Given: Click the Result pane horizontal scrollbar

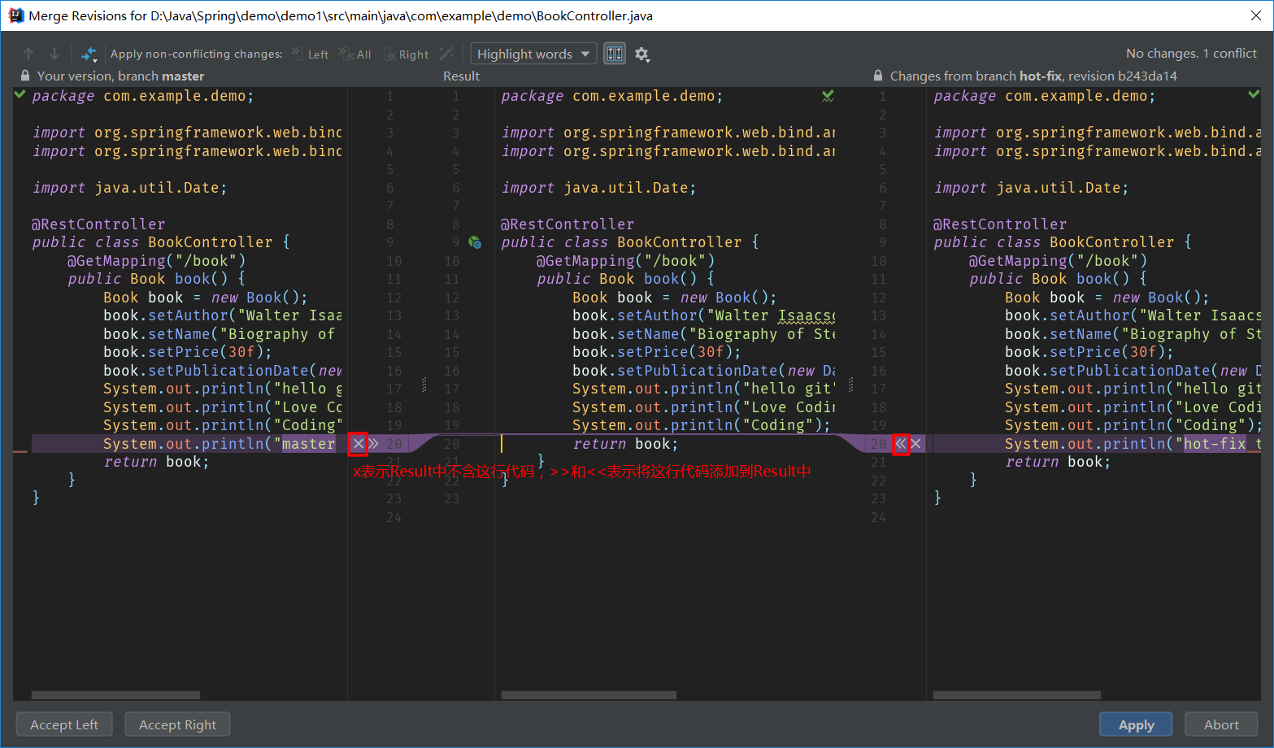Looking at the screenshot, I should (x=589, y=695).
